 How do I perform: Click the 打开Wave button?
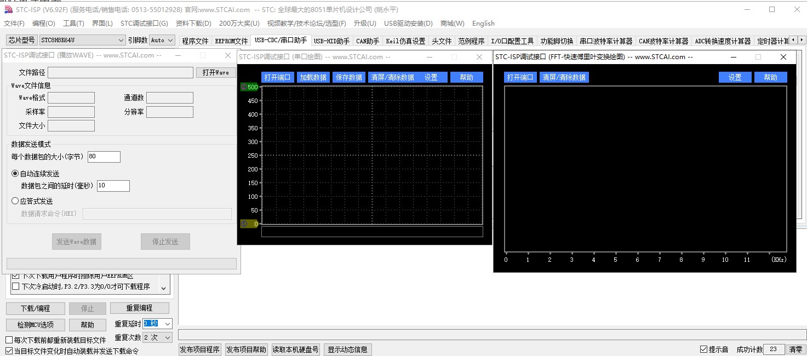coord(216,72)
